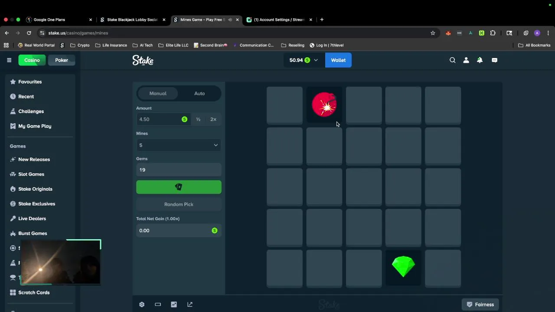Open the Fairness button

point(480,305)
